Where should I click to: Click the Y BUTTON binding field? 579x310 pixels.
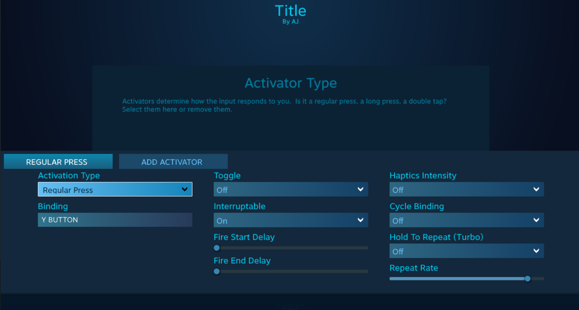115,220
